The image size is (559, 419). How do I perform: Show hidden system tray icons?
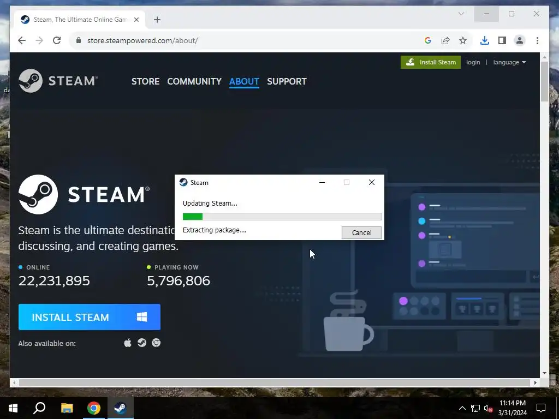[462, 408]
